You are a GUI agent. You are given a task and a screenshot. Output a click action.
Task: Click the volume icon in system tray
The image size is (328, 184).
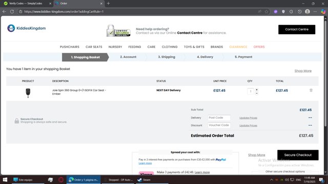(x=287, y=179)
